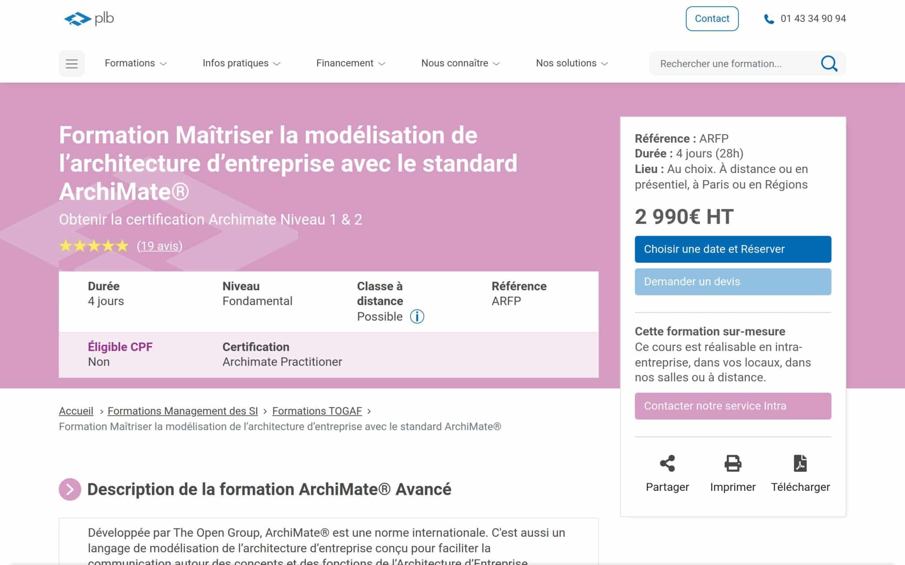Open Formations Management des SI breadcrumb
This screenshot has height=565, width=905.
coord(183,411)
